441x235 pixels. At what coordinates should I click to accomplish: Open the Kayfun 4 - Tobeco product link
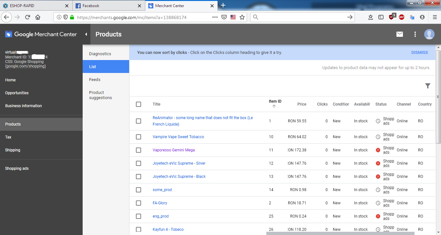pyautogui.click(x=168, y=230)
